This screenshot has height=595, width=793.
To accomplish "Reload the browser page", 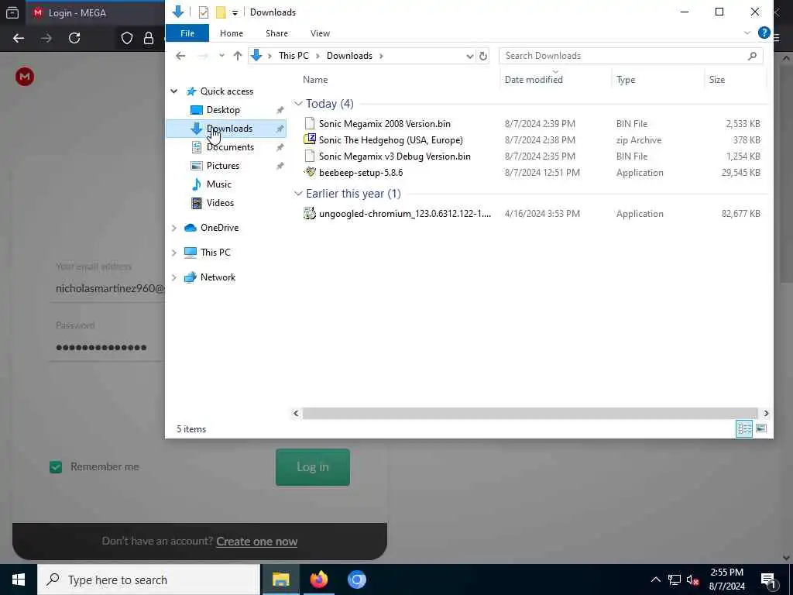I will click(x=74, y=38).
